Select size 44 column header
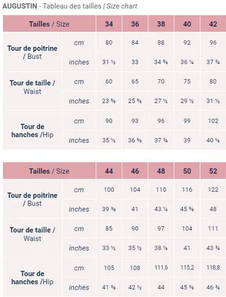Viewport: 226px width, 297px height. 109,171
